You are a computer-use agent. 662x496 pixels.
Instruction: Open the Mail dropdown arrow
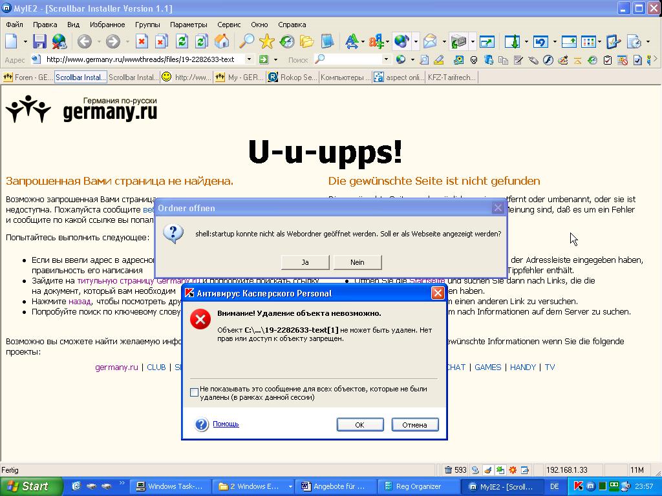(x=443, y=42)
